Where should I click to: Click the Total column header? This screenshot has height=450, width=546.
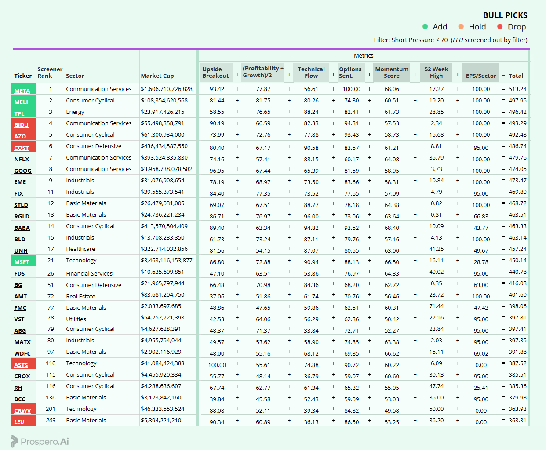[x=516, y=76]
